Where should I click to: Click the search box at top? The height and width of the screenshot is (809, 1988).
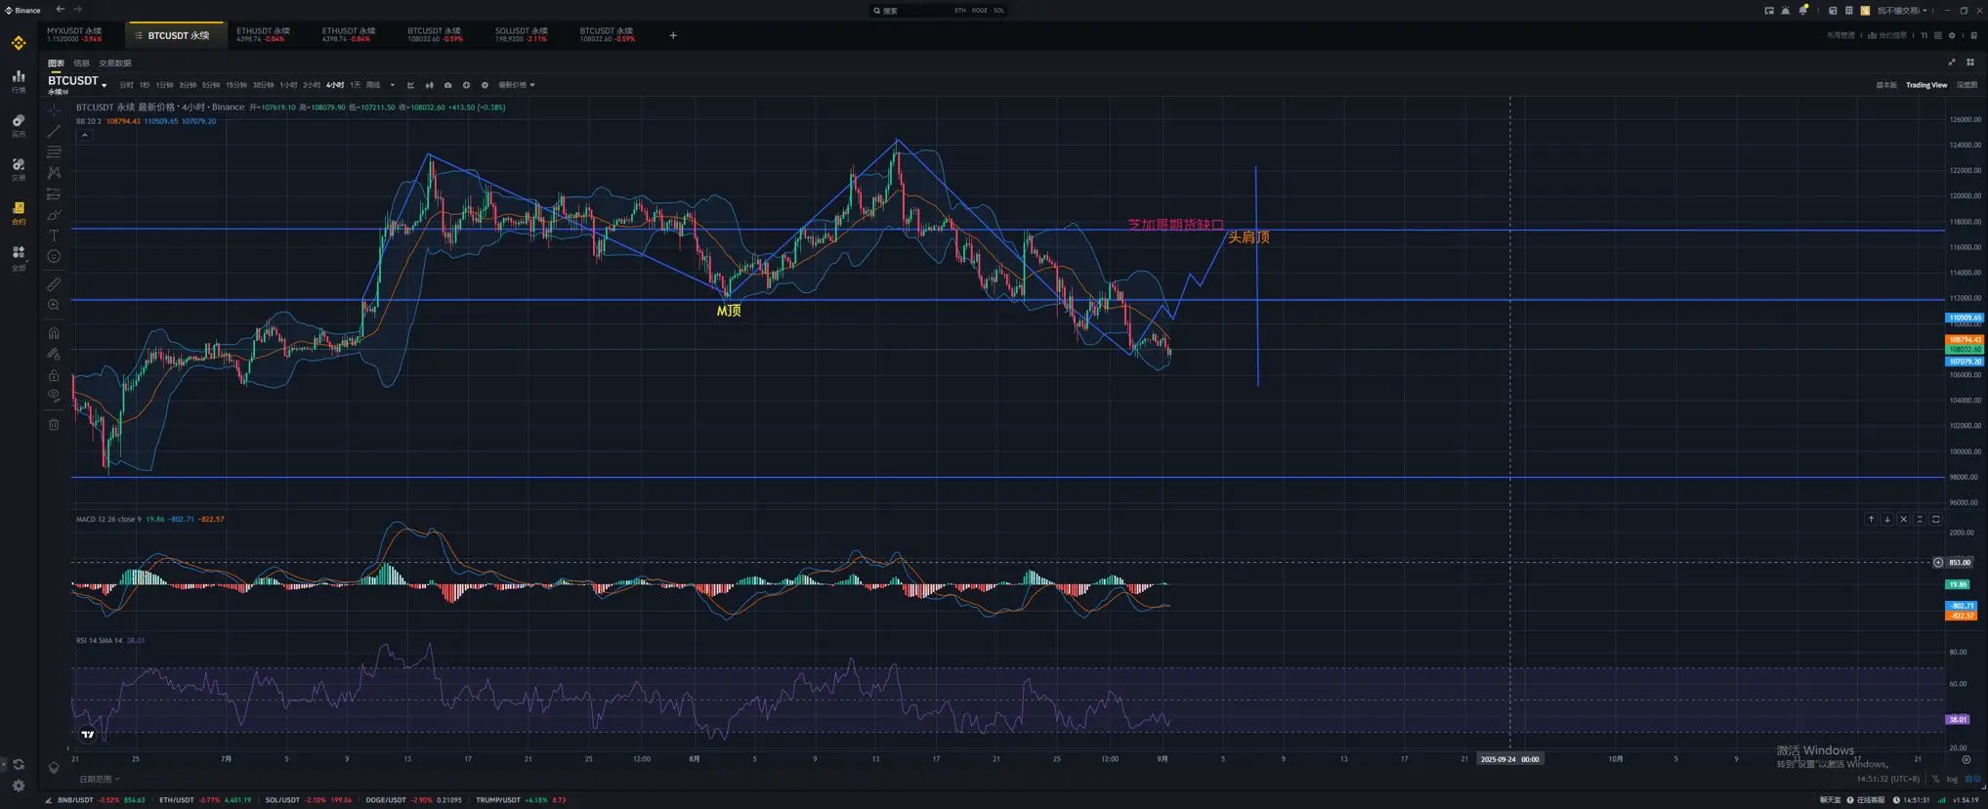(x=938, y=11)
